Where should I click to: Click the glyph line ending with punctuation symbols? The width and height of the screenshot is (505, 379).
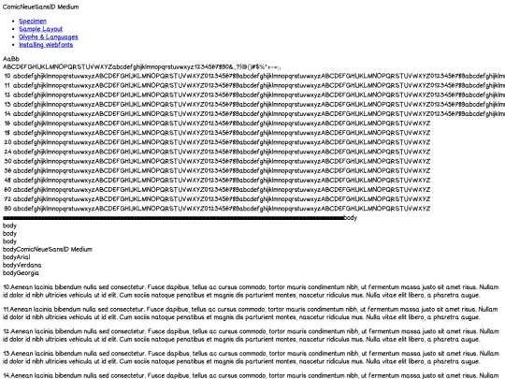pyautogui.click(x=142, y=67)
